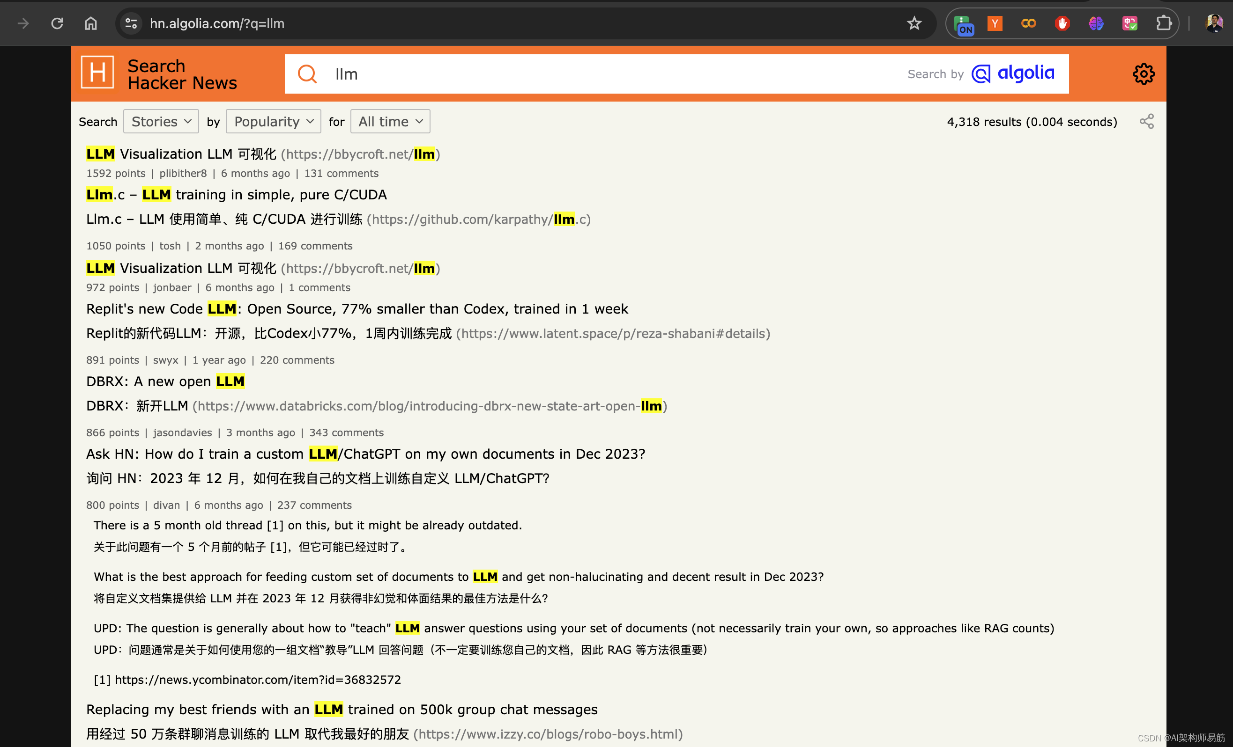1233x747 pixels.
Task: Expand the All time date filter
Action: (390, 121)
